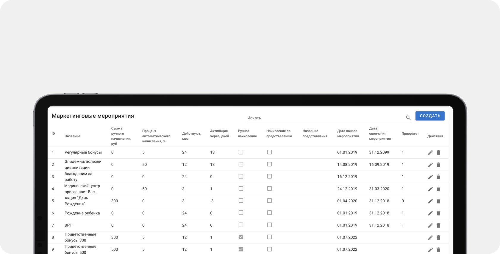
Task: Click the Сумма ручного начисления header
Action: click(x=121, y=136)
